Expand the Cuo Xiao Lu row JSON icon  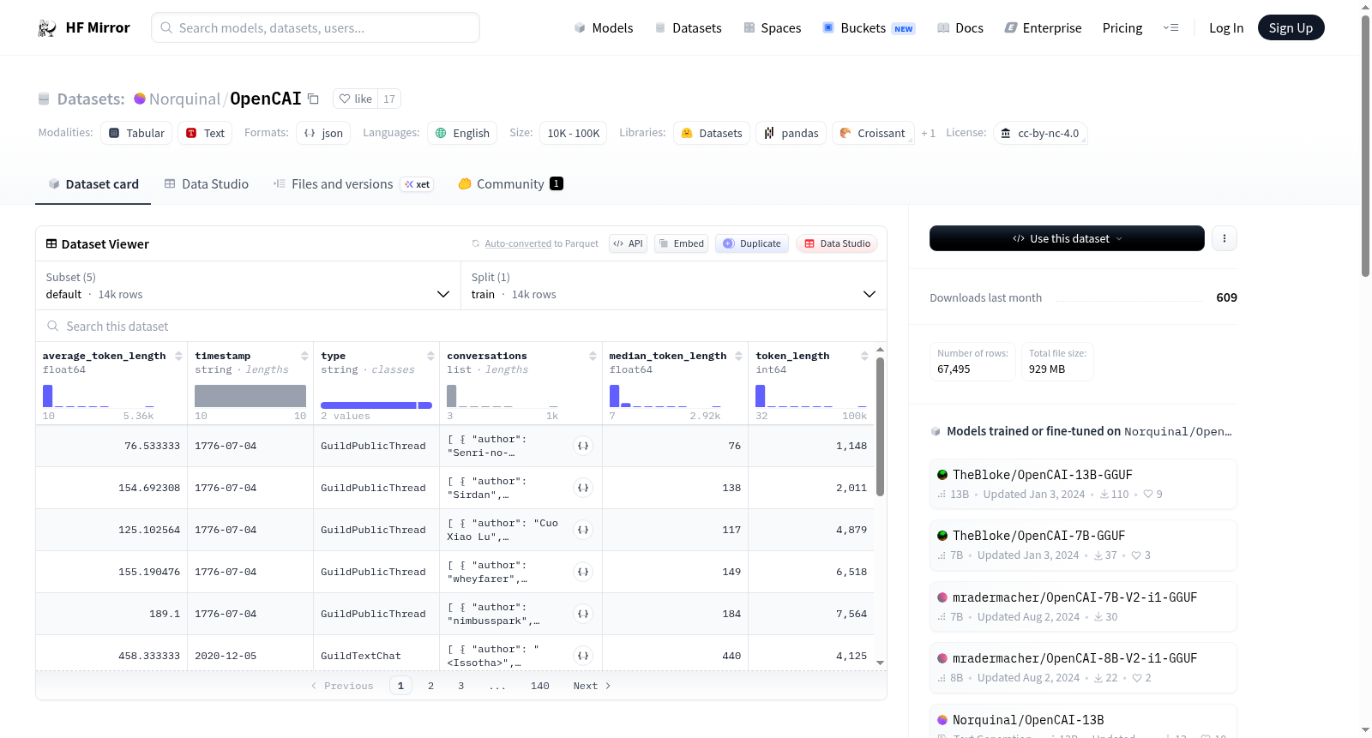583,530
